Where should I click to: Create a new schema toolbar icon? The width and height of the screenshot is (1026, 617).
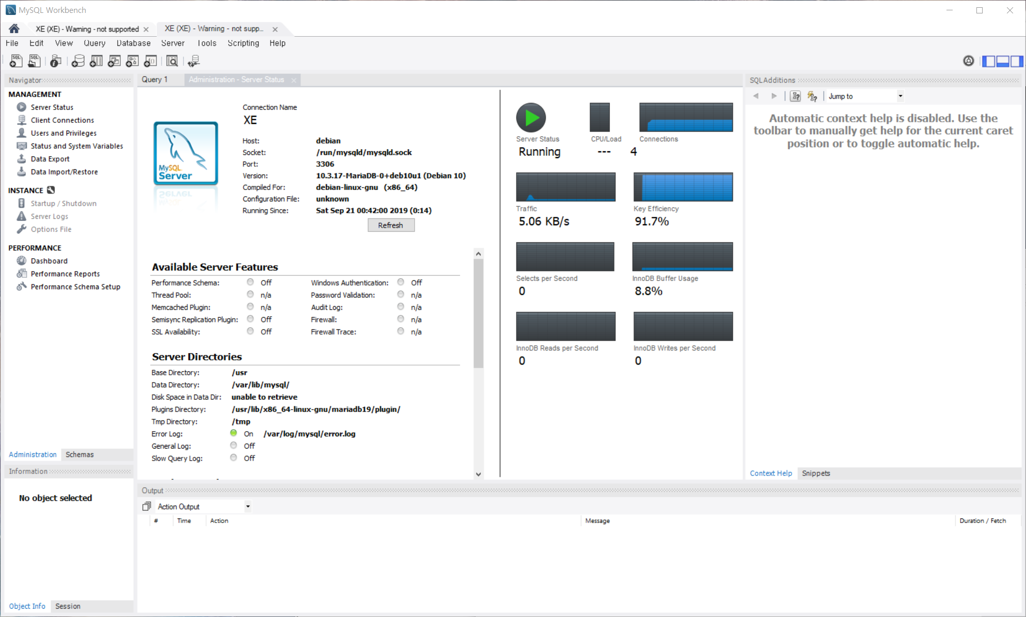(77, 61)
